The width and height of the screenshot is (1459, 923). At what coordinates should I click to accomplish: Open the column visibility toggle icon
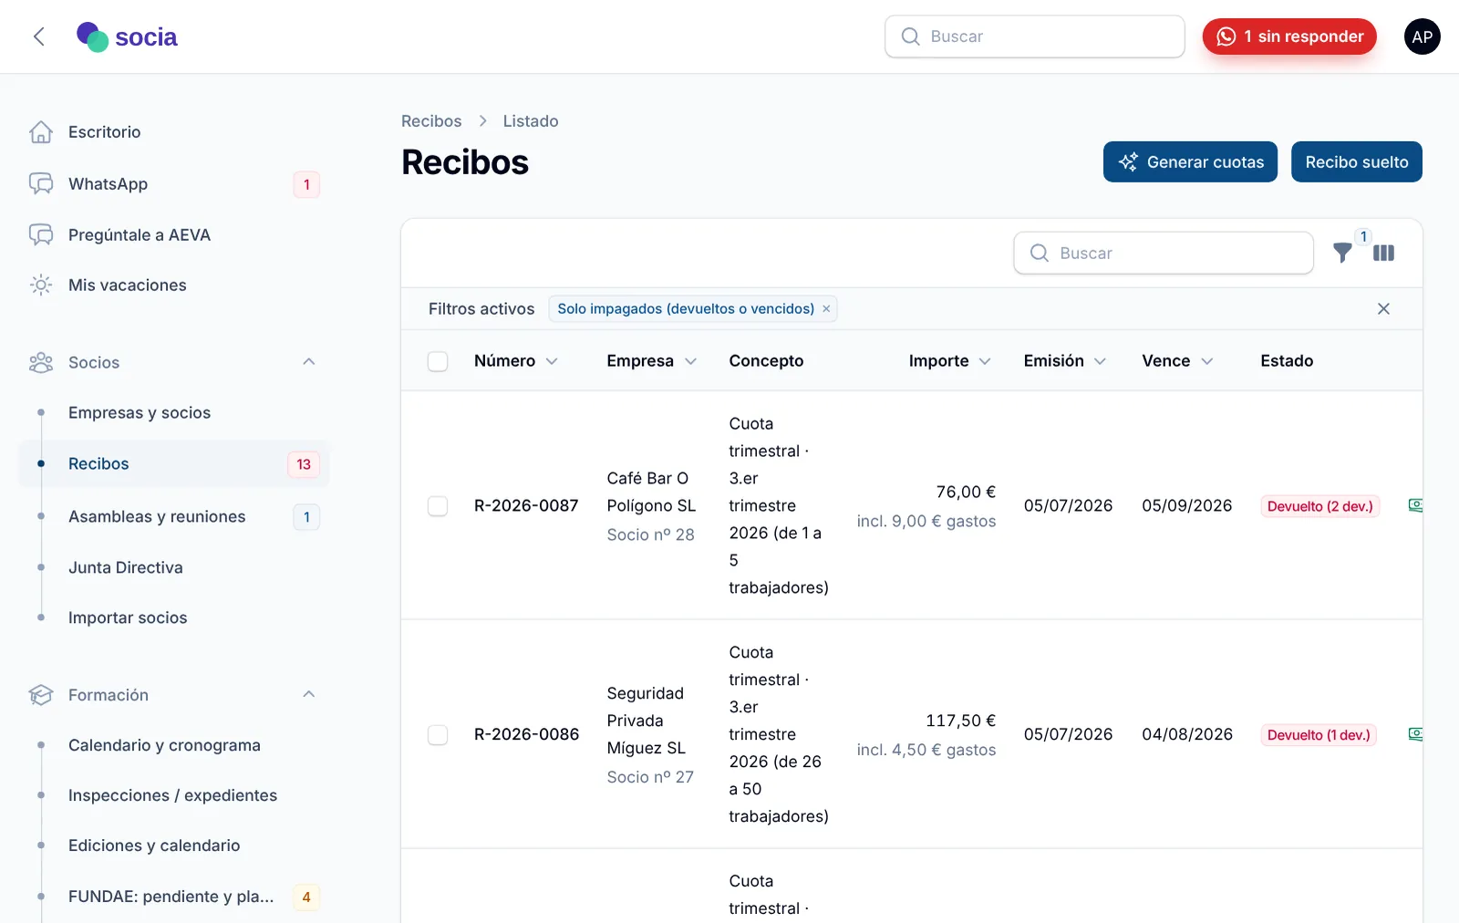pyautogui.click(x=1383, y=253)
